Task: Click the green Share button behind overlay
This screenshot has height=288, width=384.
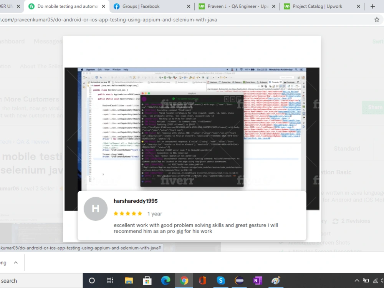Action: pyautogui.click(x=373, y=107)
